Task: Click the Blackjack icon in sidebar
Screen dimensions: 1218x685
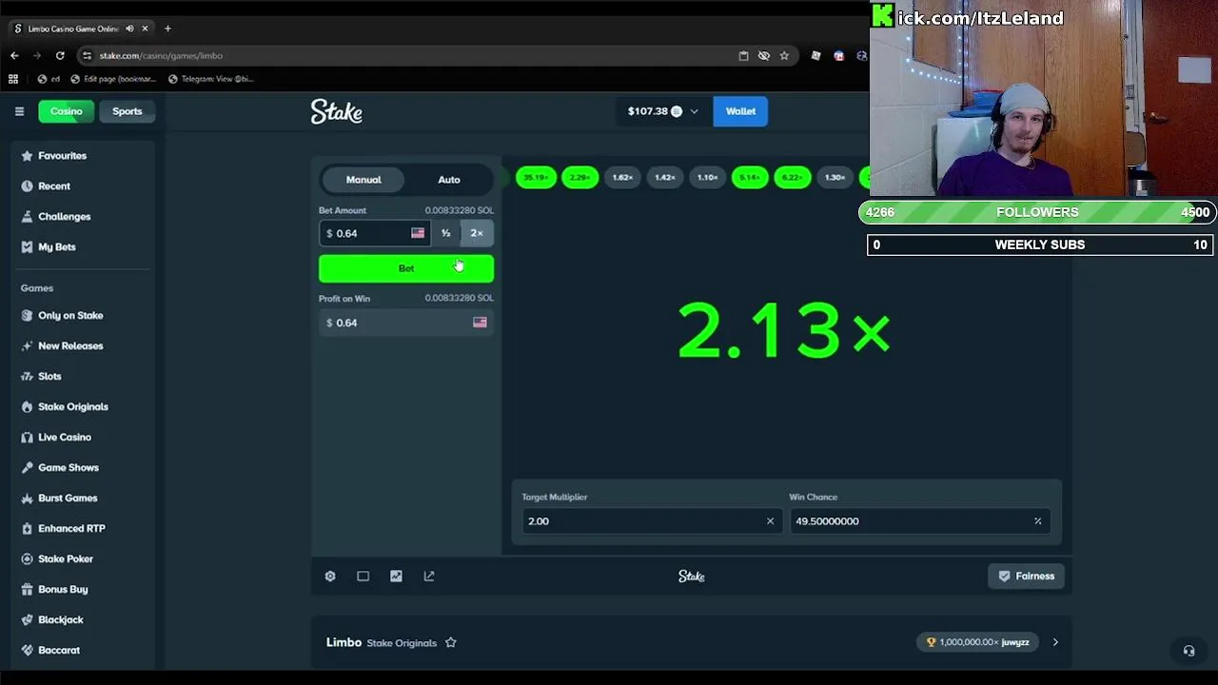Action: (27, 619)
